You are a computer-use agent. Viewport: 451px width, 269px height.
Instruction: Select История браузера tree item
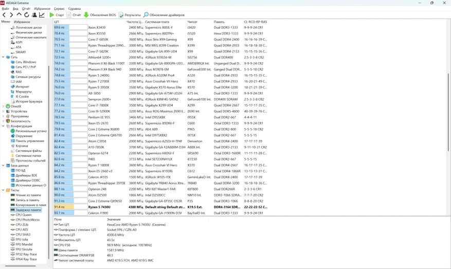click(x=29, y=101)
